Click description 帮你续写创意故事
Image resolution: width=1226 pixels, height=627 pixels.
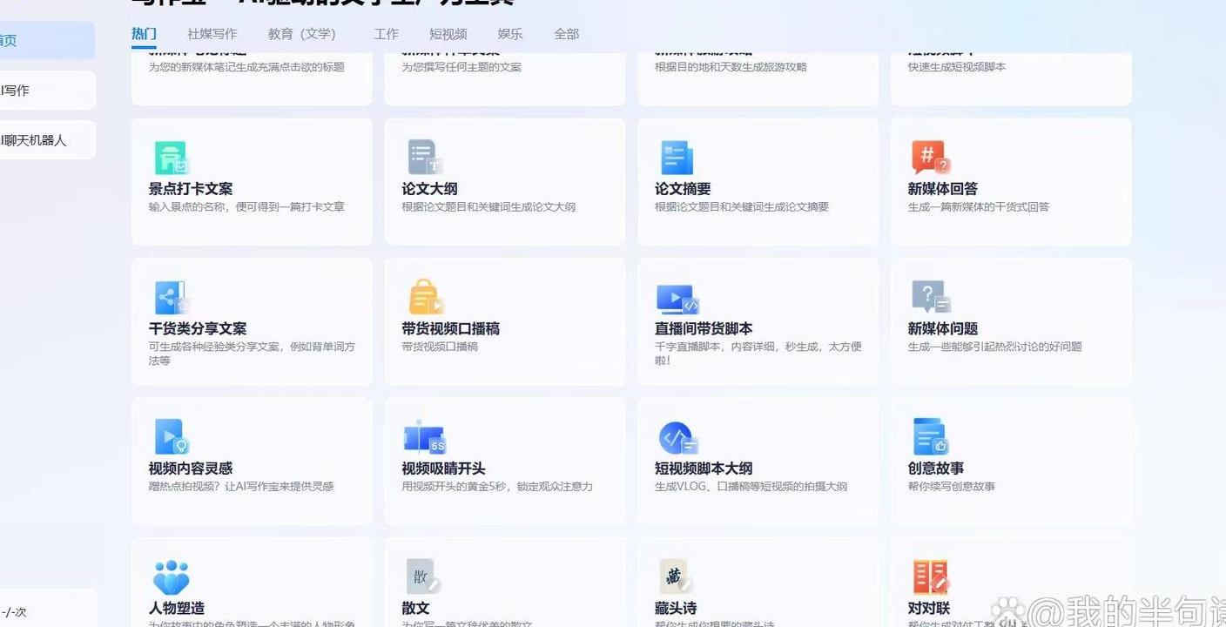951,487
